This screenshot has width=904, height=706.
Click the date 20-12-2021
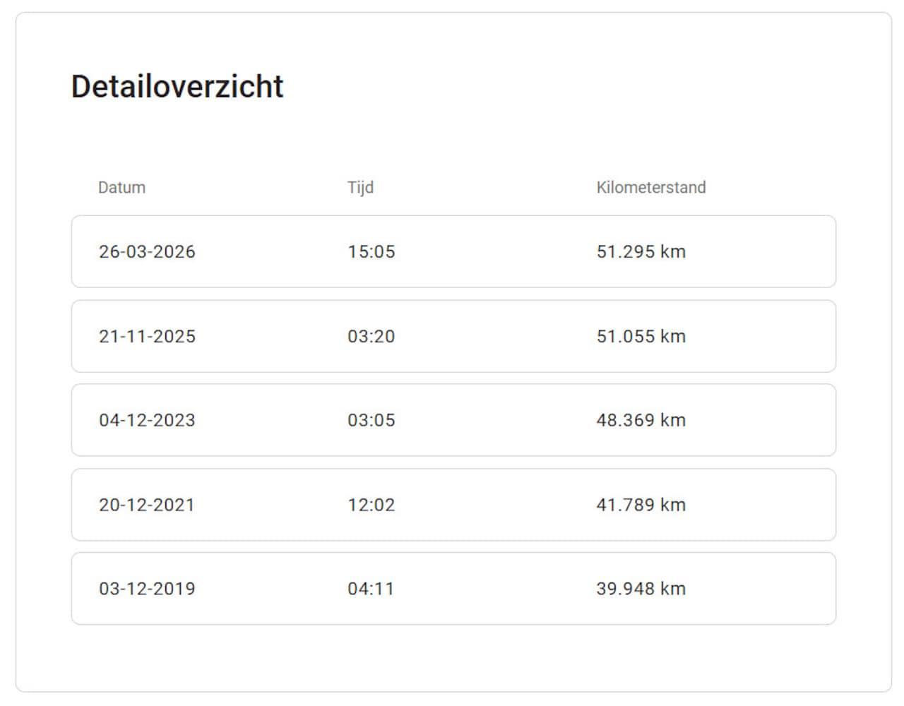pos(146,505)
